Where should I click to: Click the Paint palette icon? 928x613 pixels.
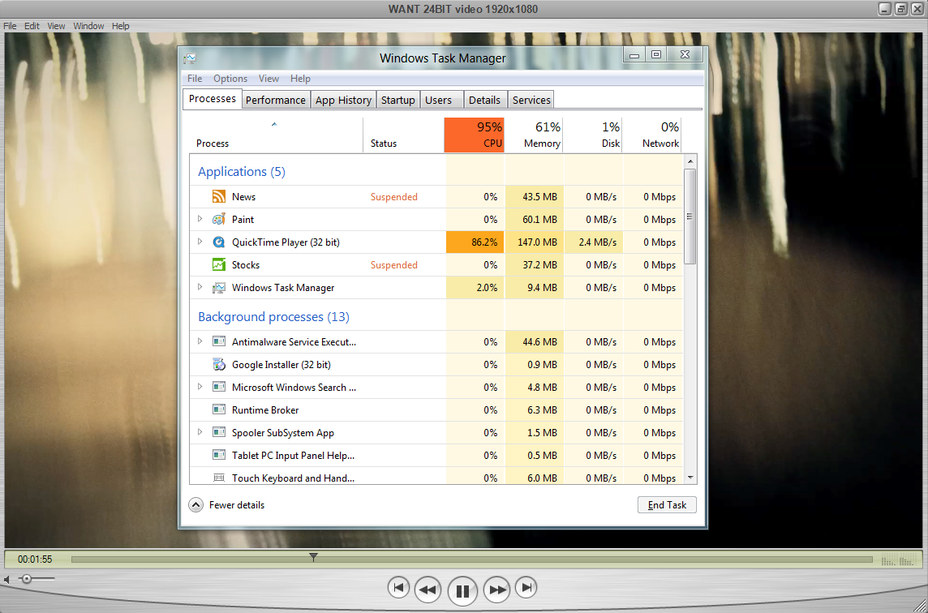point(219,219)
